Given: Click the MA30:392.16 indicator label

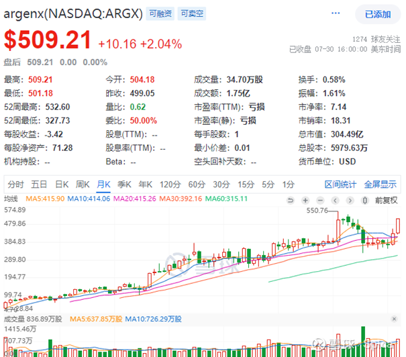Looking at the screenshot, I should 181,199.
